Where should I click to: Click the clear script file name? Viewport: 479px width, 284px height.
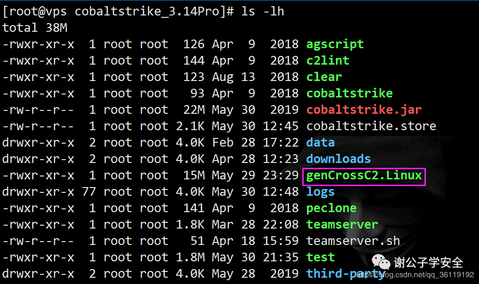point(324,77)
